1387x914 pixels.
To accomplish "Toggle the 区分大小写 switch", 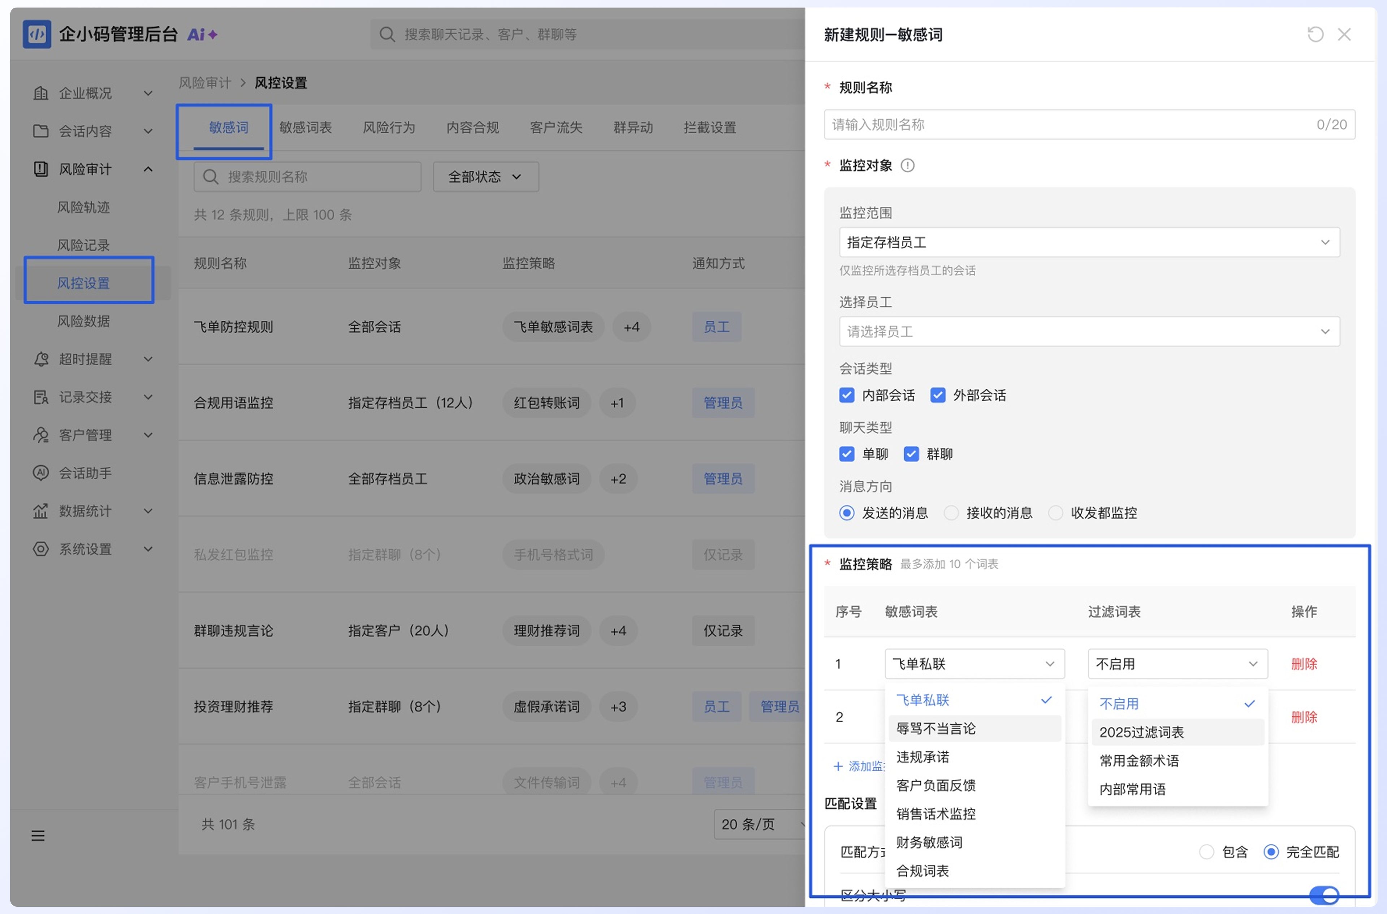I will [x=1324, y=895].
